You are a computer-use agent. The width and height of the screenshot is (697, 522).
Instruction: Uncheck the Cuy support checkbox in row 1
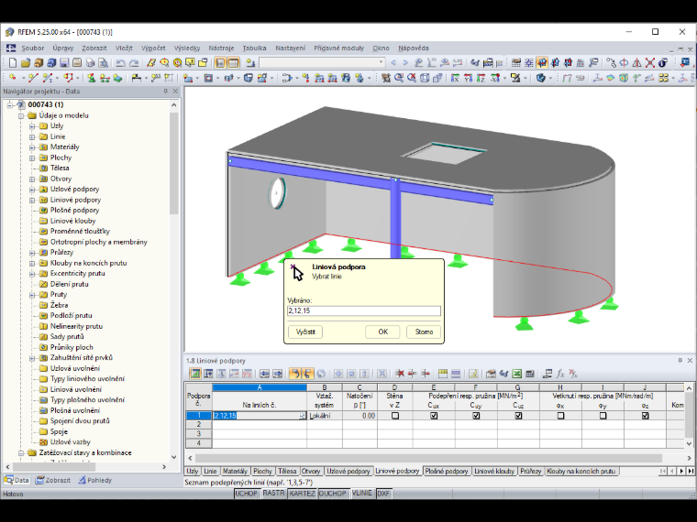tap(476, 416)
